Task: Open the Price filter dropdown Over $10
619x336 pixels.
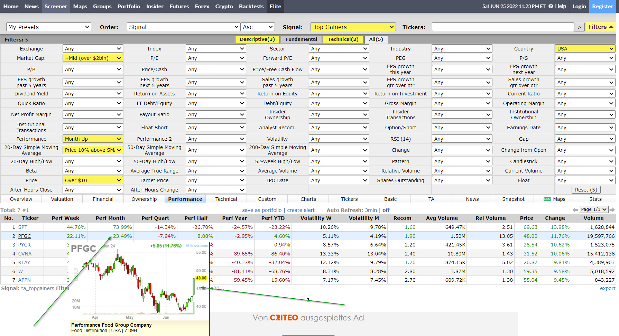Action: pos(93,180)
